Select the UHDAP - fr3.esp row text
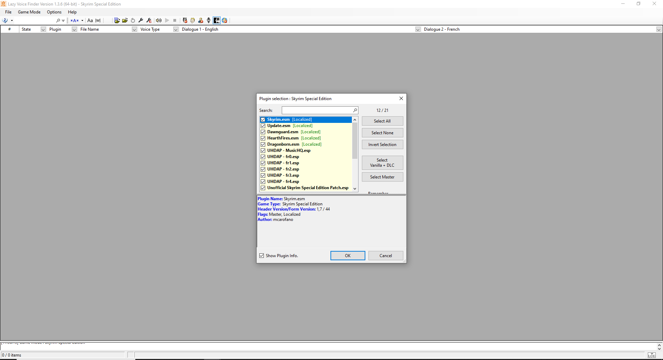 click(x=283, y=175)
